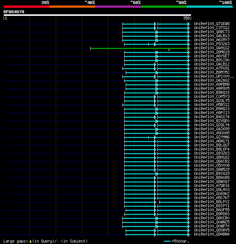Open hit UniRef100_Q0WNZ5
Screen dimensions: 236x244
212,222
